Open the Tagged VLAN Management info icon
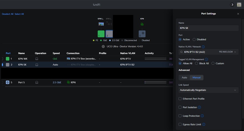This screenshot has height=131, width=244. coord(206,59)
